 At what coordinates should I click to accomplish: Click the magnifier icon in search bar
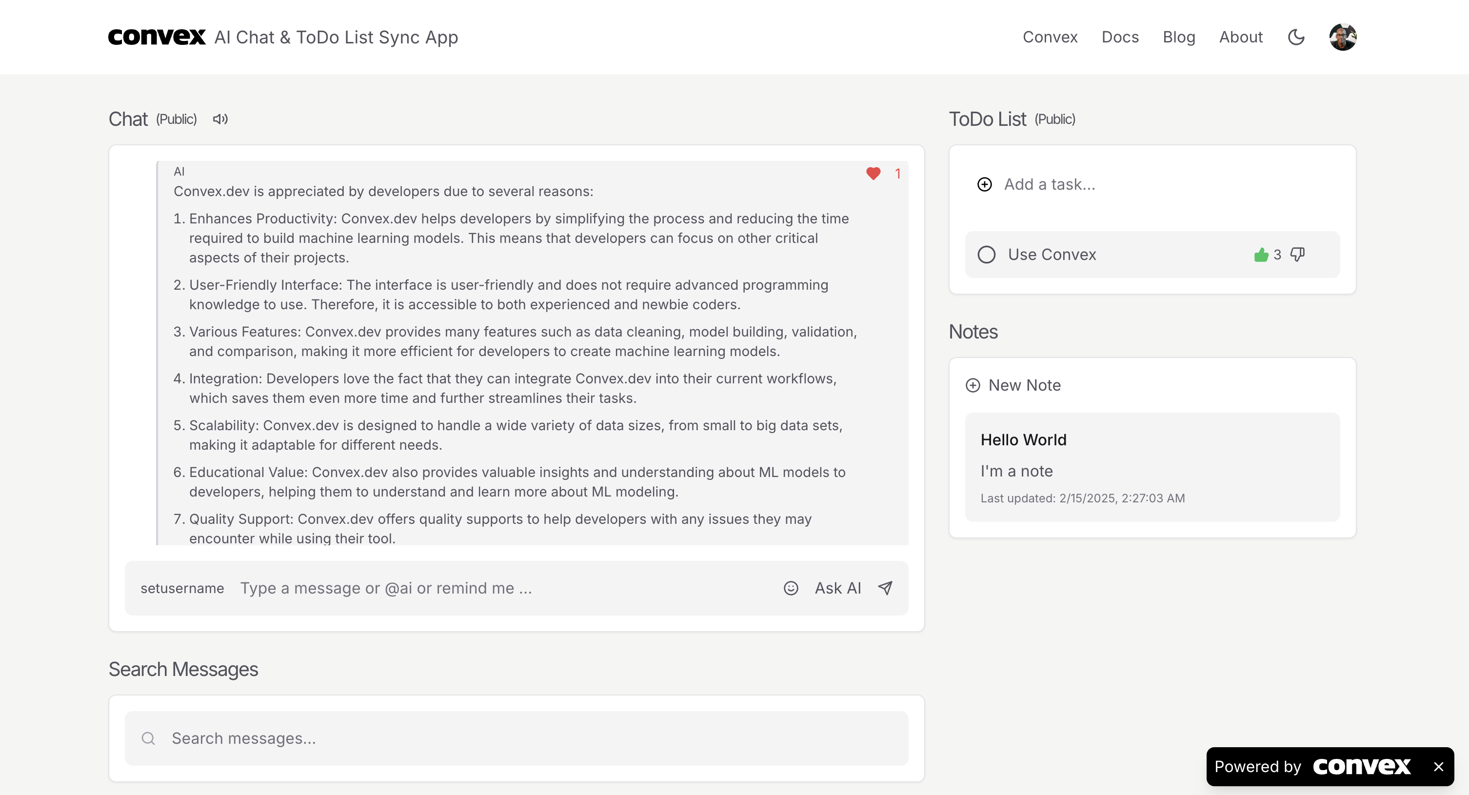pyautogui.click(x=148, y=738)
